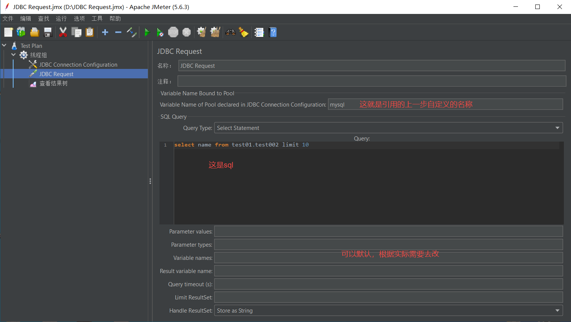Click the Reset Search icon
The height and width of the screenshot is (322, 571).
(x=244, y=32)
